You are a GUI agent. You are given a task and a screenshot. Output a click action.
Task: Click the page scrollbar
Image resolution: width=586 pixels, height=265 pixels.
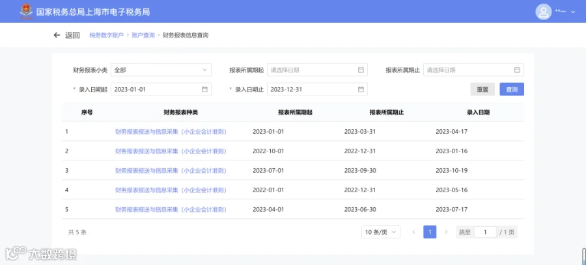(584, 257)
